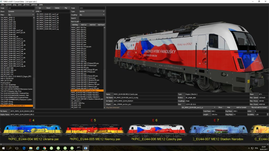Image resolution: width=269 pixels, height=151 pixels.
Task: Open the Consist menu
Action: point(9,5)
